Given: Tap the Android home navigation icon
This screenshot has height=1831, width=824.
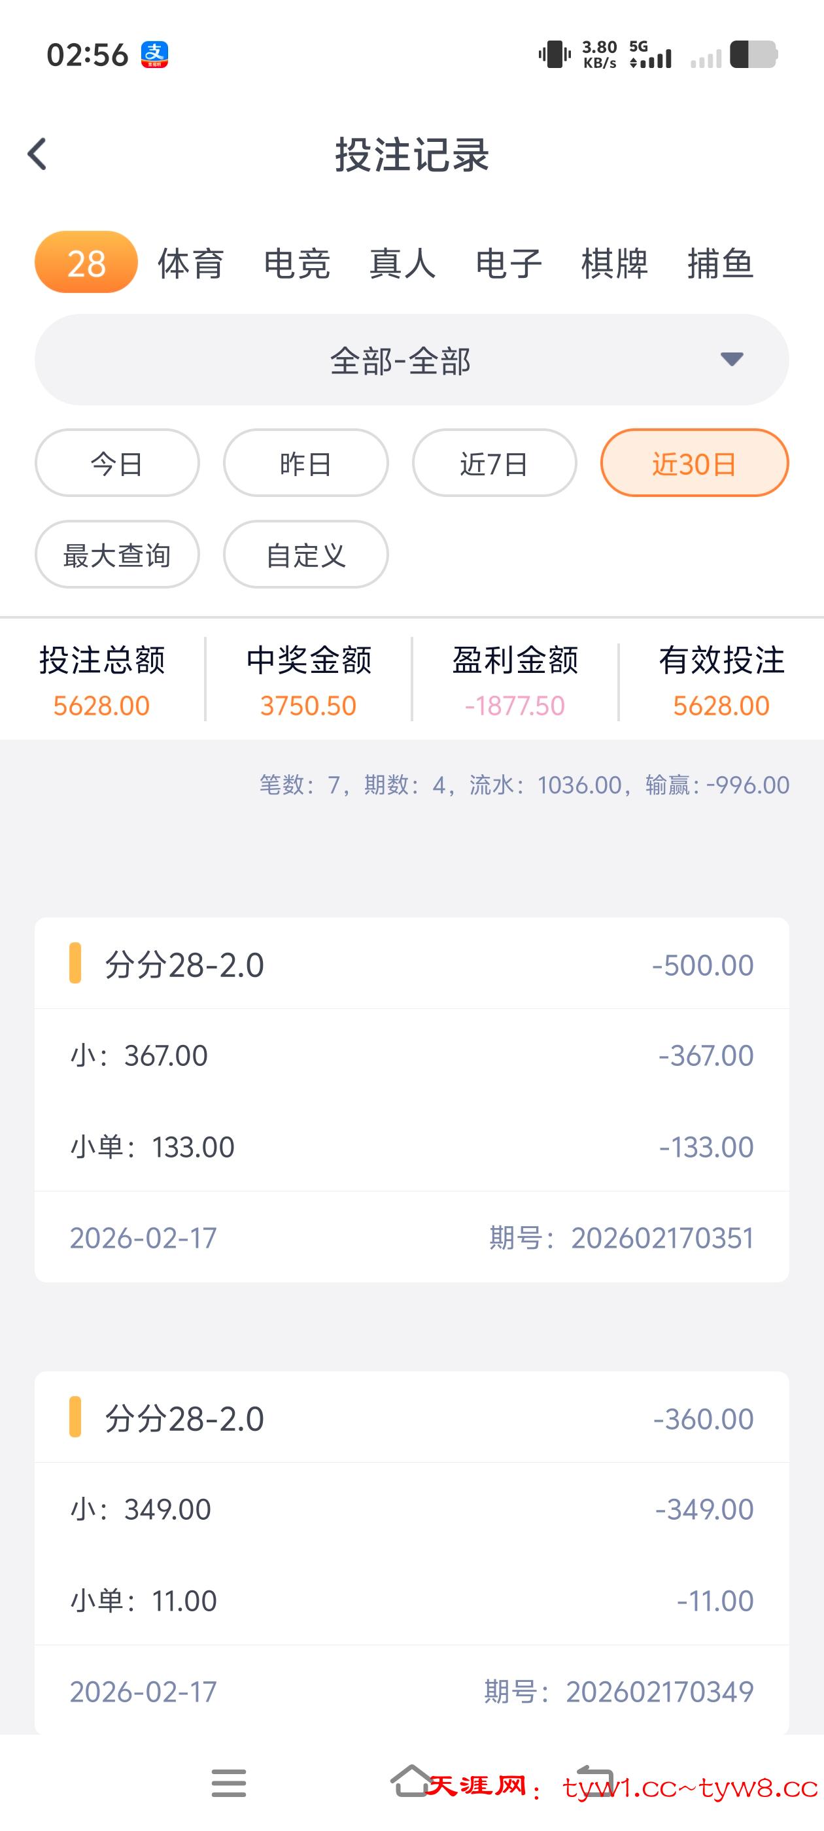Looking at the screenshot, I should 411,1781.
